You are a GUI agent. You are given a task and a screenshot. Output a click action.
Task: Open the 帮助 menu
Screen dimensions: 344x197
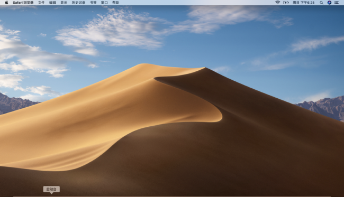point(115,3)
